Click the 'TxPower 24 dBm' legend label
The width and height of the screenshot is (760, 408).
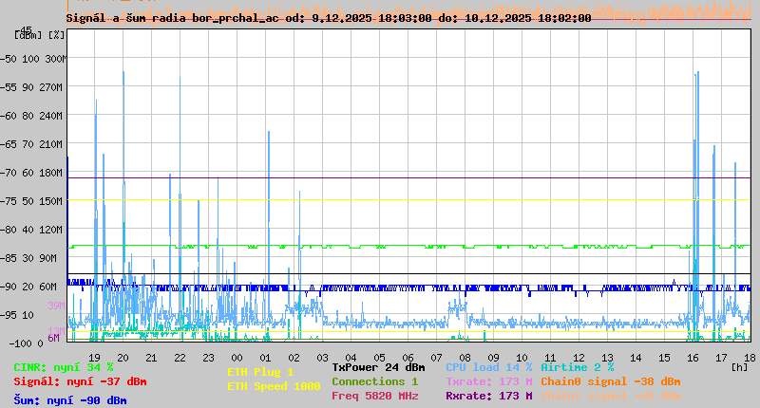(378, 367)
